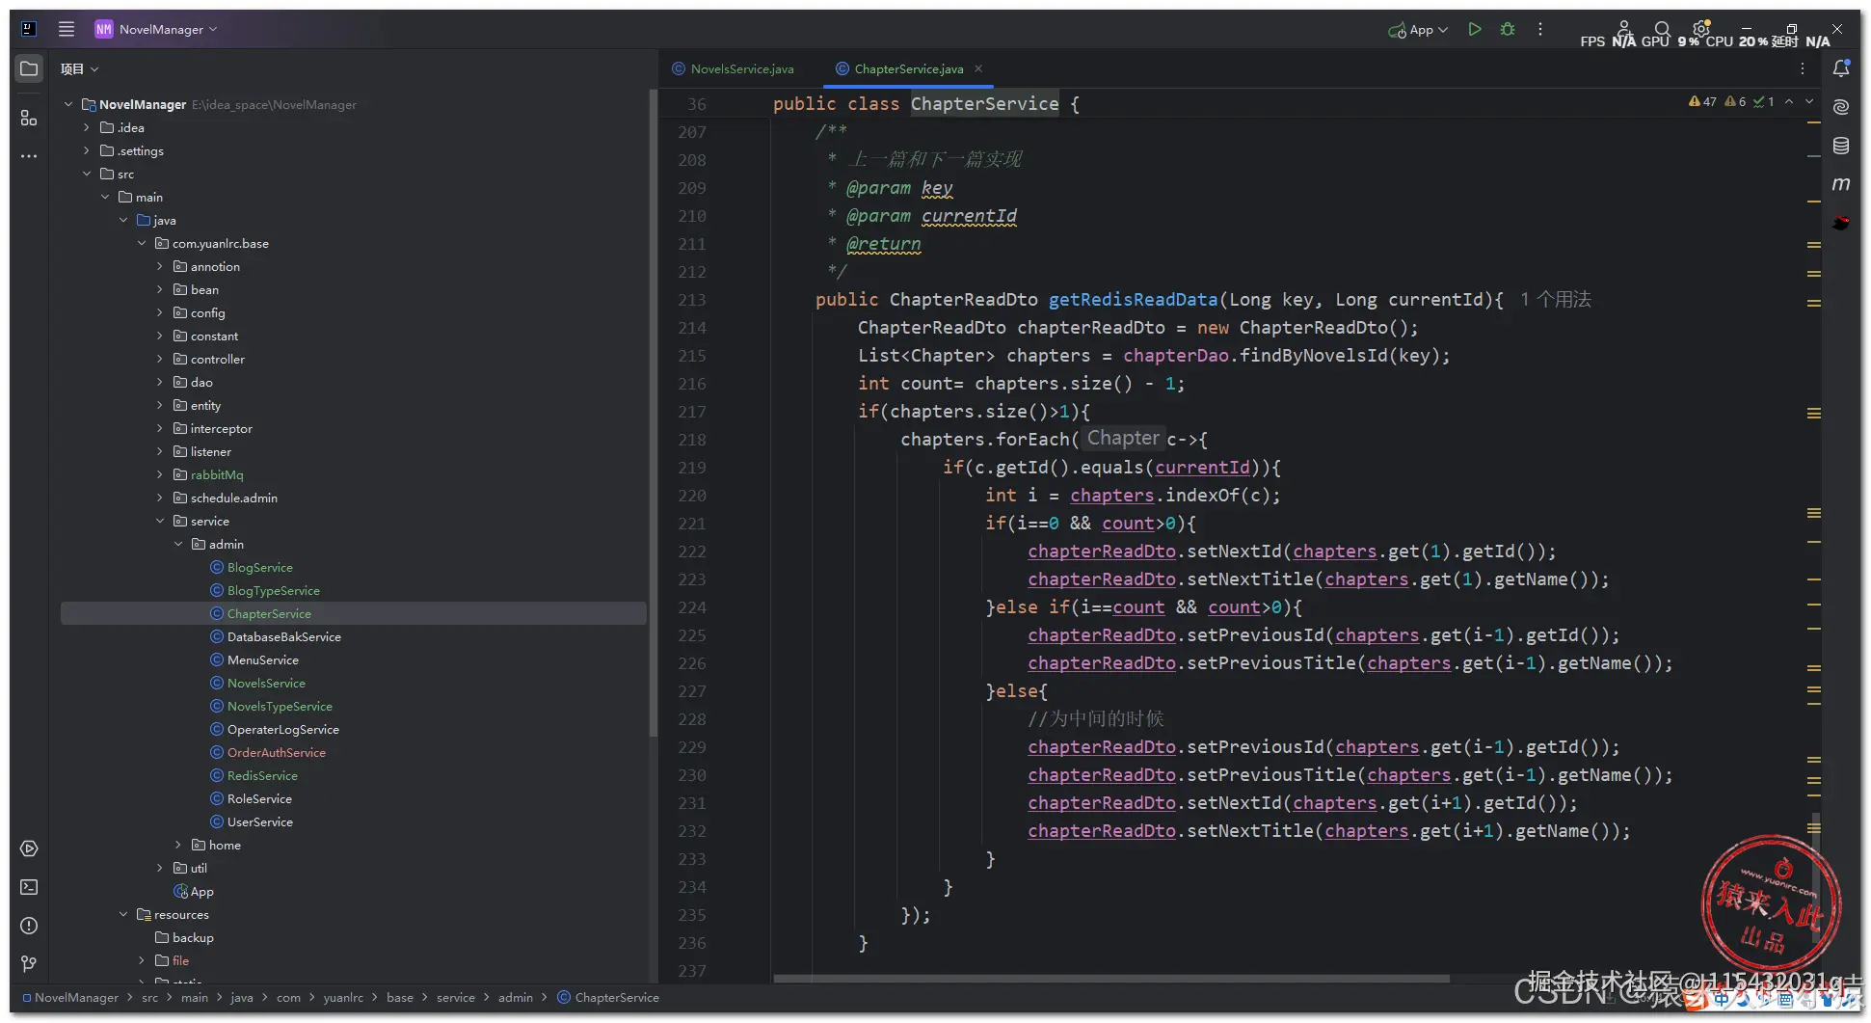
Task: Click 'service' breadcrumb segment
Action: [x=455, y=997]
